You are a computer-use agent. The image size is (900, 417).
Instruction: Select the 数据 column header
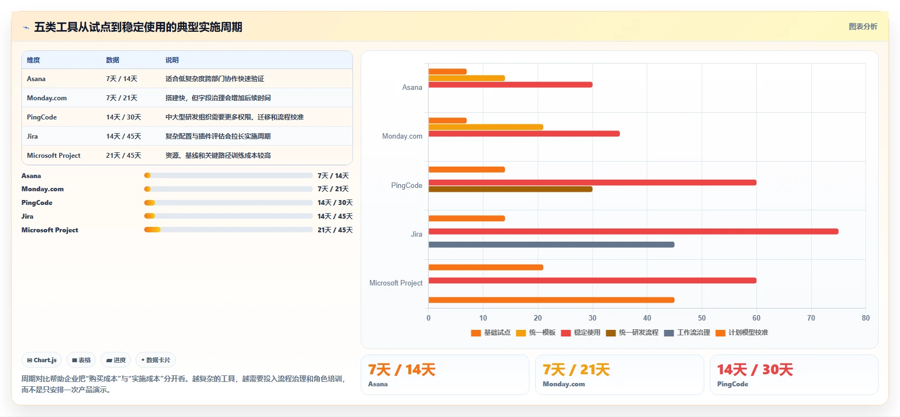(112, 60)
